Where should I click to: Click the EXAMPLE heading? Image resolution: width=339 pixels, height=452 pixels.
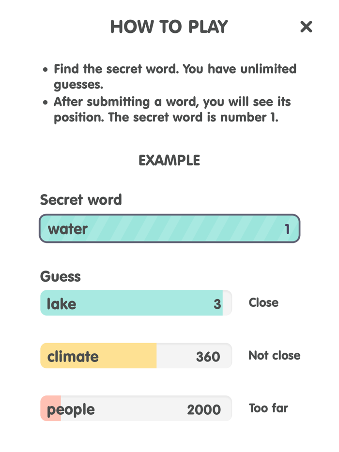(x=169, y=160)
